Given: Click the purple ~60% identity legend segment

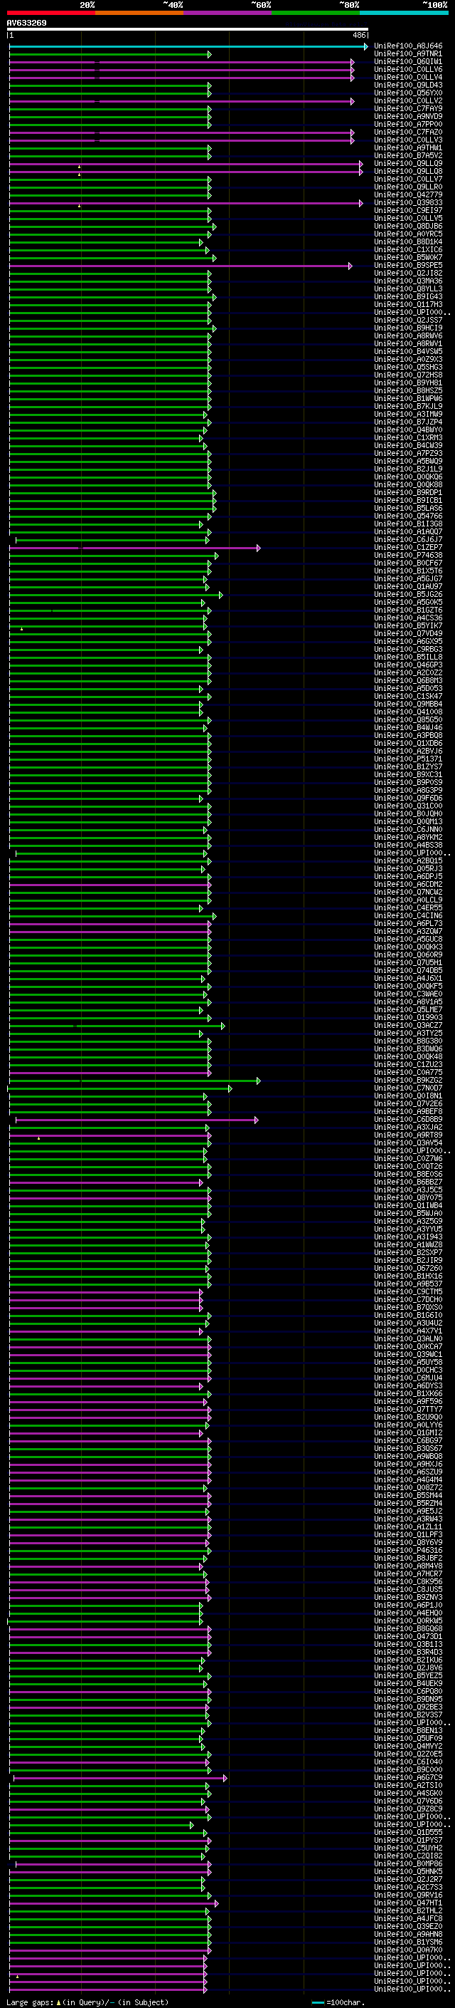Looking at the screenshot, I should click(x=228, y=13).
